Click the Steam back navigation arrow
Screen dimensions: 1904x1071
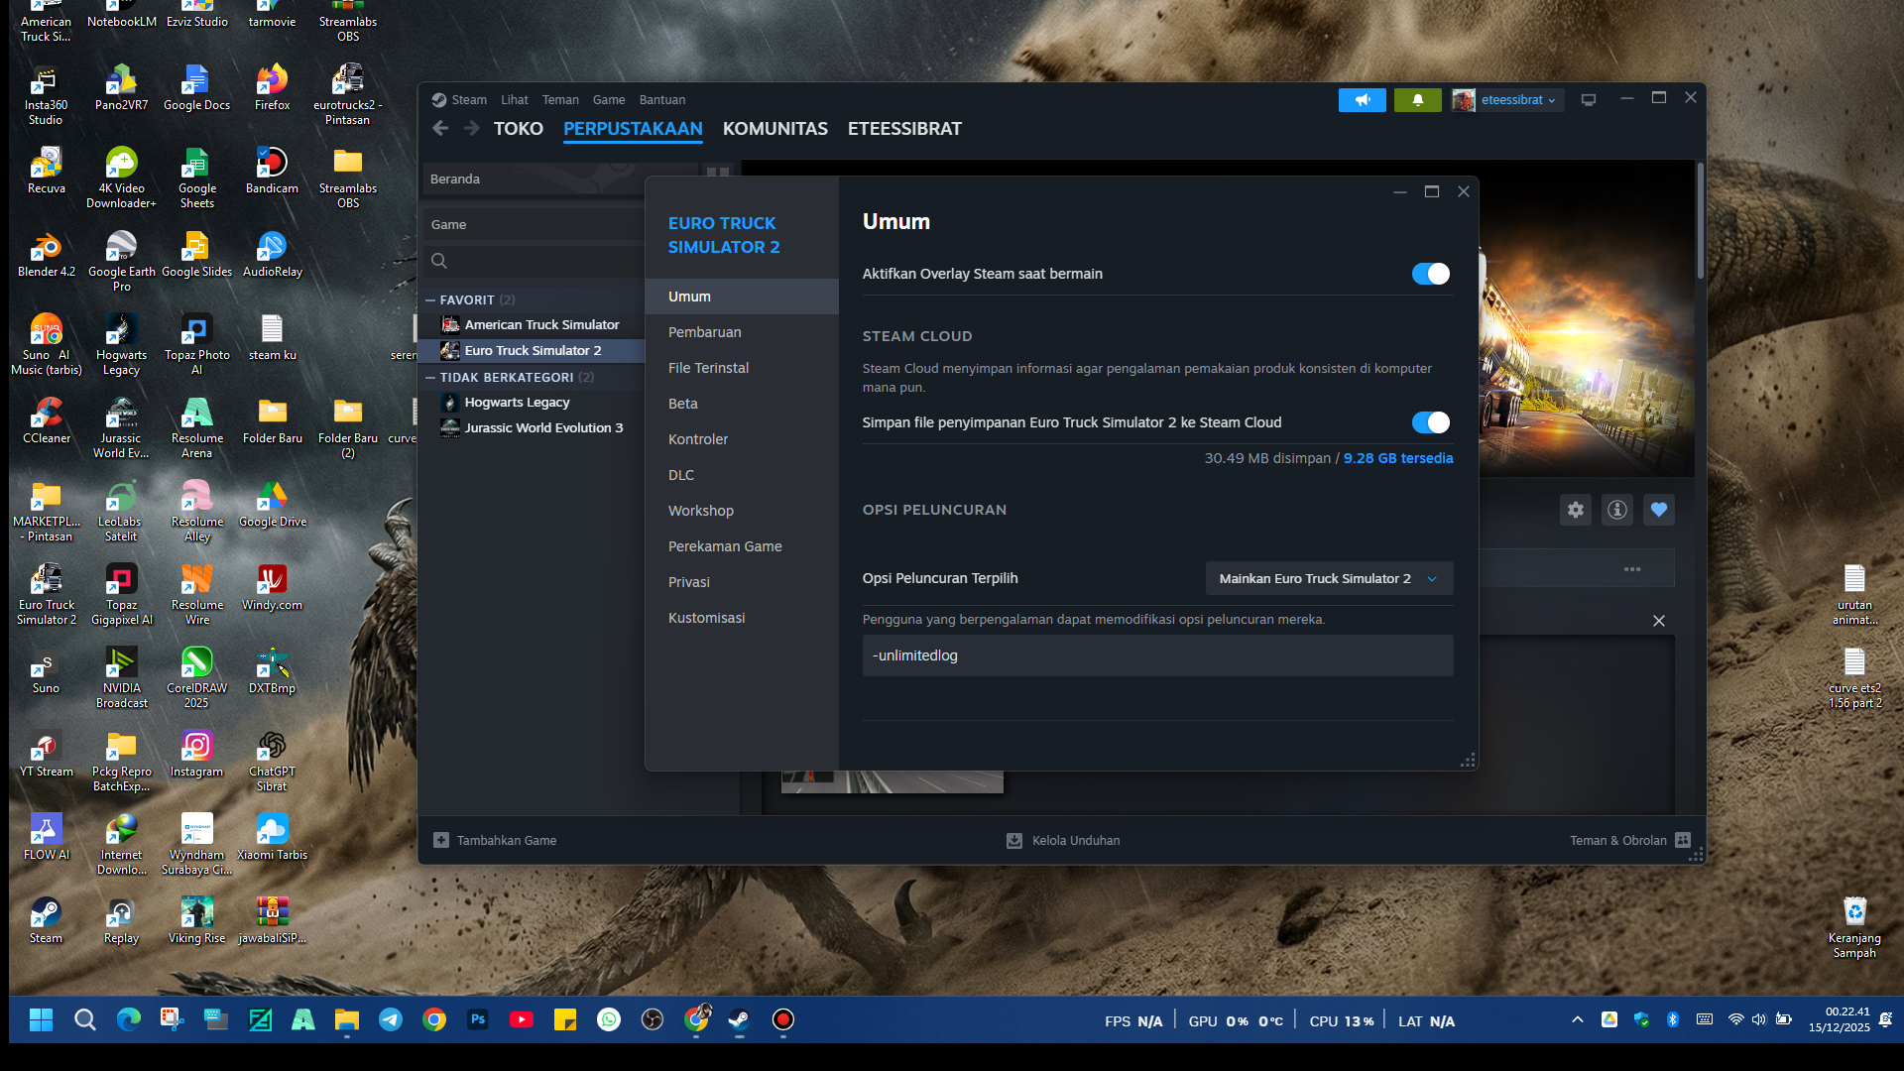click(440, 128)
